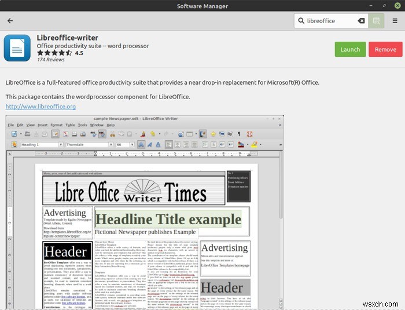This screenshot has height=310, width=405.
Task: Click the Libreoffice-writer title
Action: (68, 38)
